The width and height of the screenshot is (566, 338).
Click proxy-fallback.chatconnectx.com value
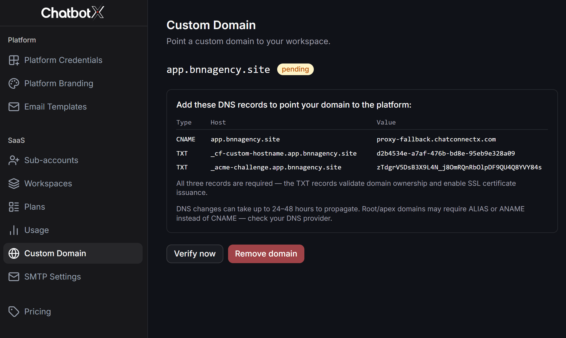tap(436, 139)
